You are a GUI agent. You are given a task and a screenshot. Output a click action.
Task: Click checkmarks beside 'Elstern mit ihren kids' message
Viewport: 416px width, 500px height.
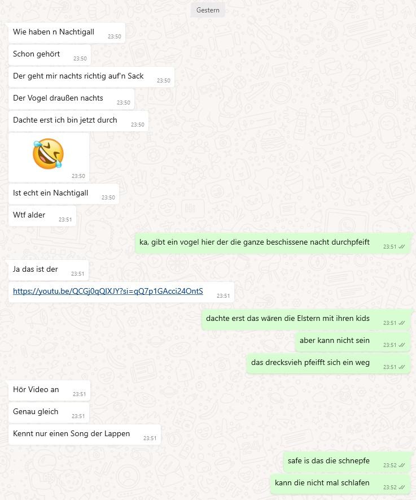(x=402, y=323)
